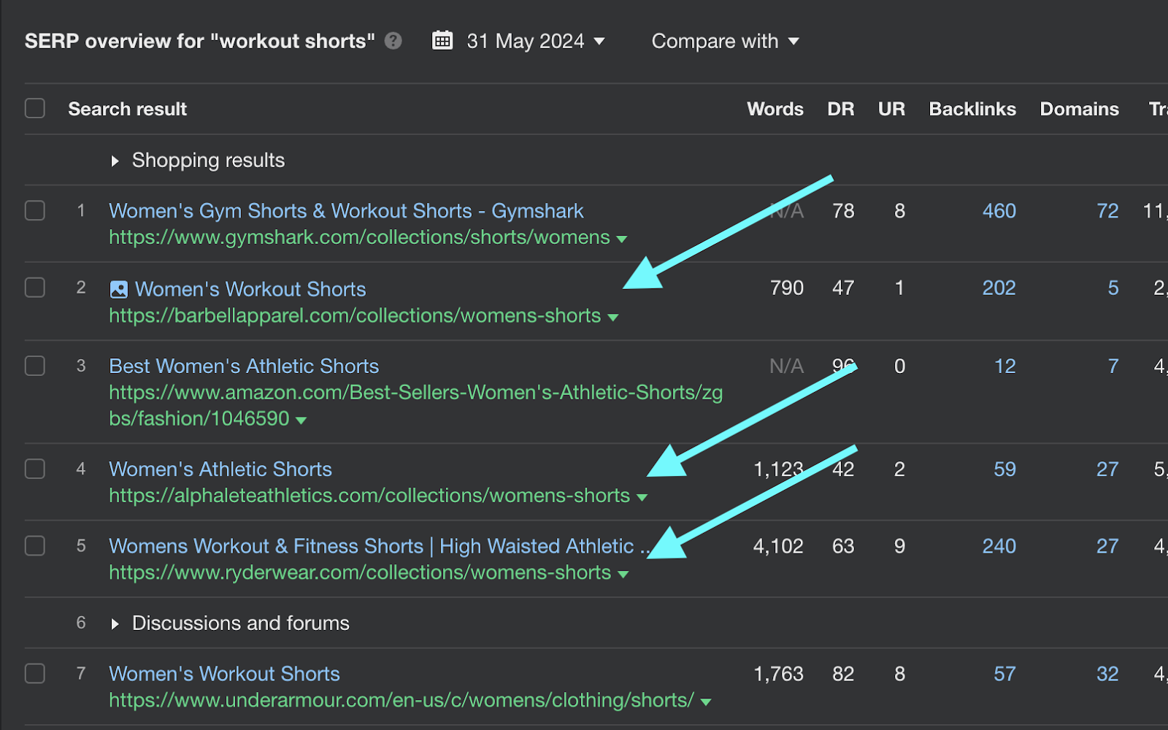Tick checkbox for the Ryderwear result
1168x730 pixels.
point(35,545)
